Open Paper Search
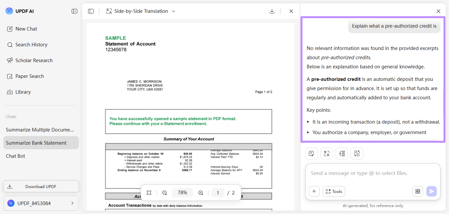The image size is (449, 214). tap(25, 76)
